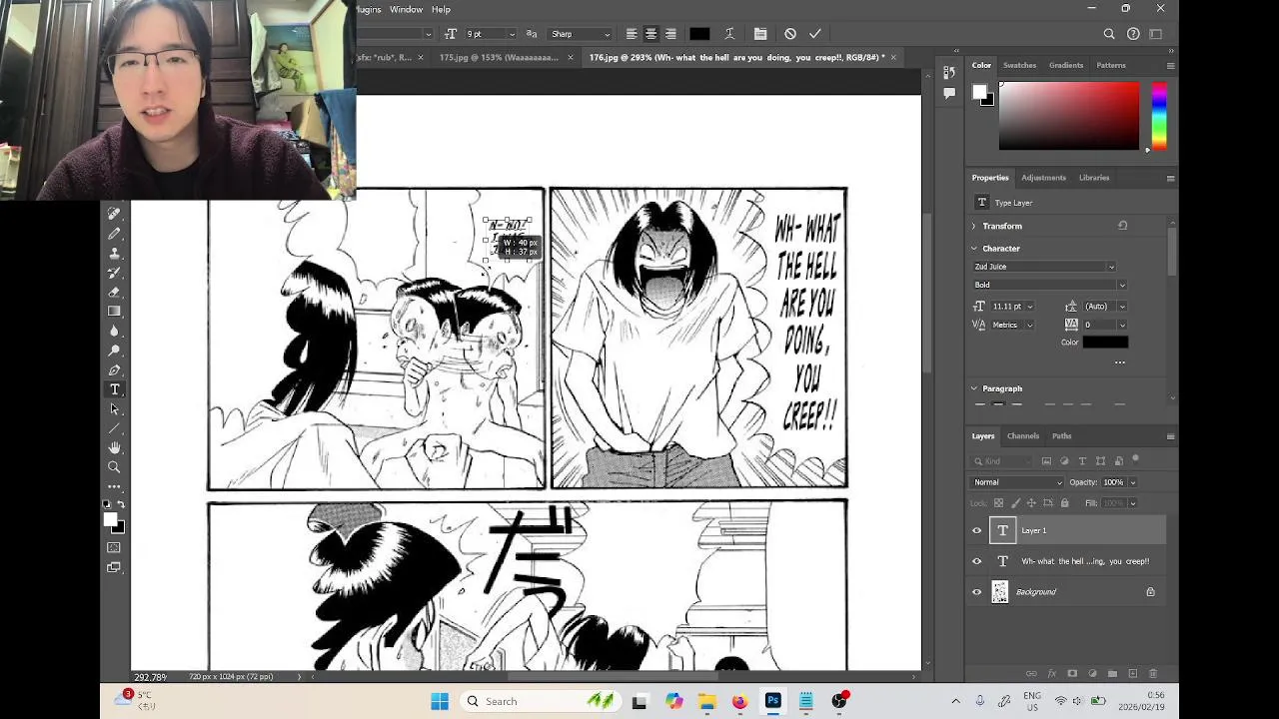
Task: Click the Character Color black swatch
Action: point(1105,343)
